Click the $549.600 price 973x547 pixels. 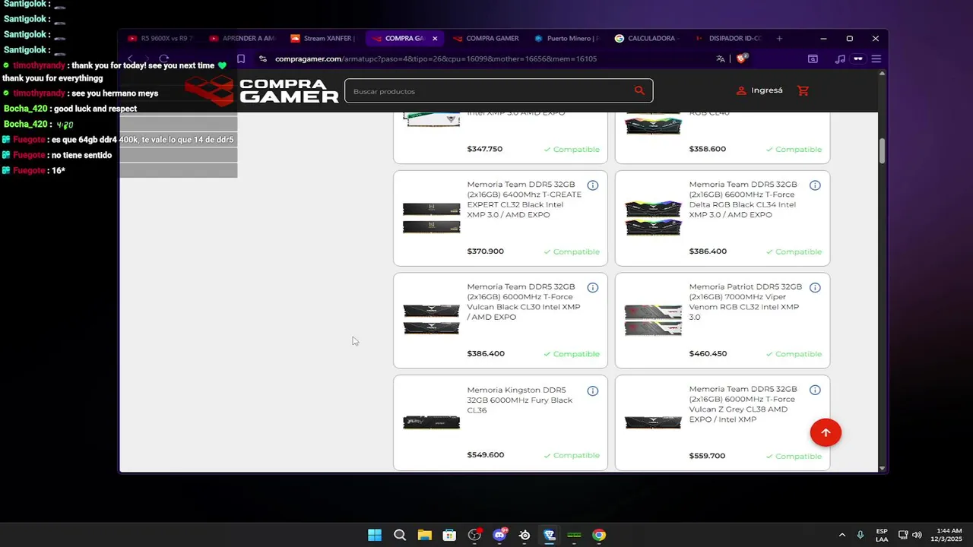pyautogui.click(x=485, y=455)
